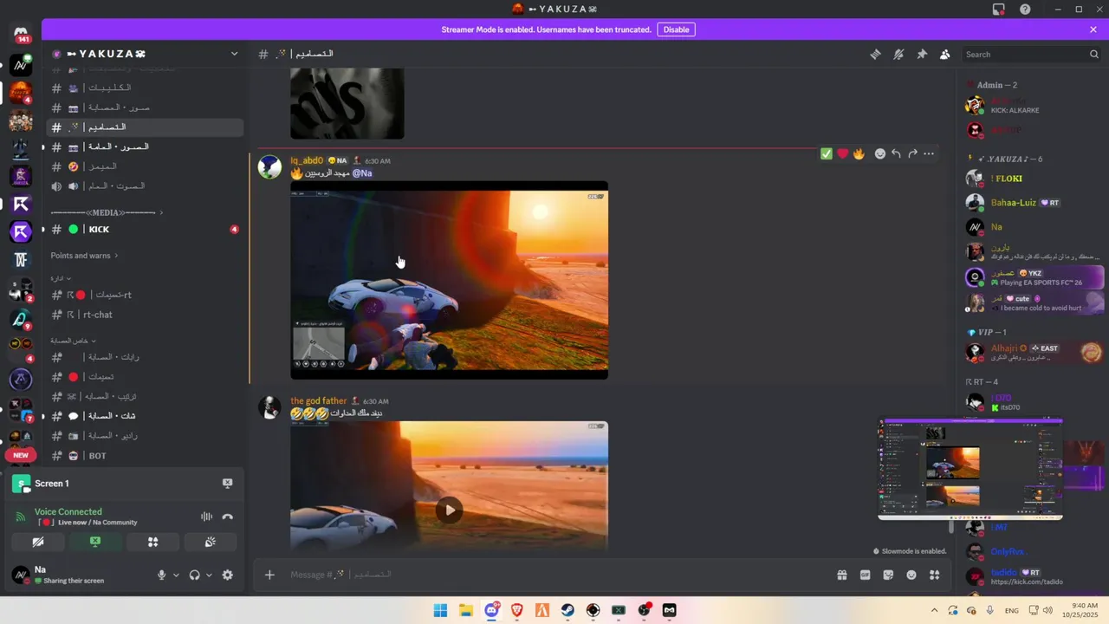
Task: Show hidden system tray icons
Action: (934, 610)
